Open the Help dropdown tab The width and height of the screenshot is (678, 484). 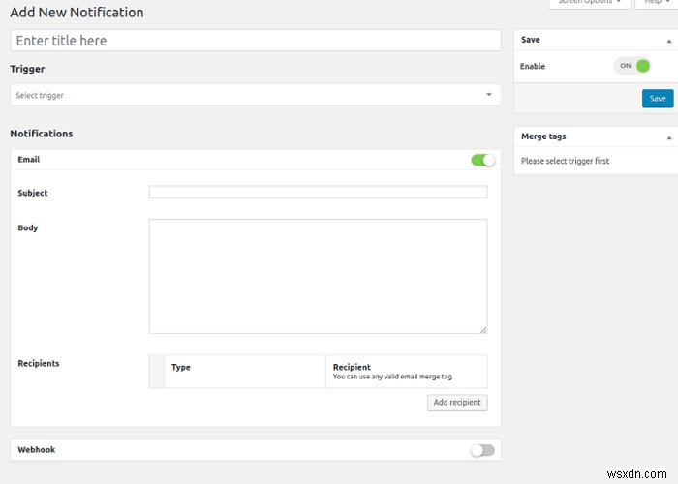pyautogui.click(x=654, y=3)
